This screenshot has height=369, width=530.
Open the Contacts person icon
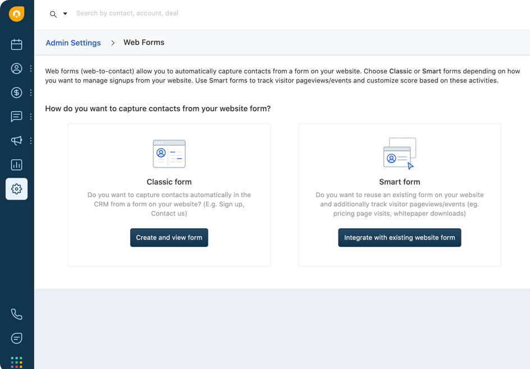pos(17,68)
